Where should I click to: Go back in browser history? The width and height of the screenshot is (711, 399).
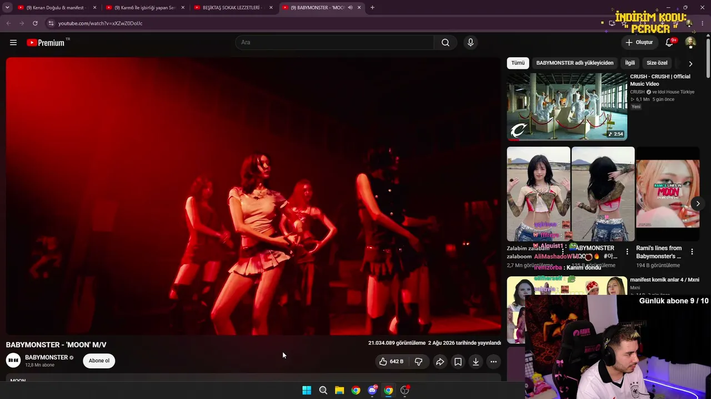pyautogui.click(x=8, y=23)
